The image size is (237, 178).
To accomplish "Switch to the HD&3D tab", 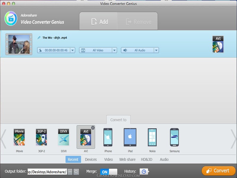I will (x=147, y=159).
